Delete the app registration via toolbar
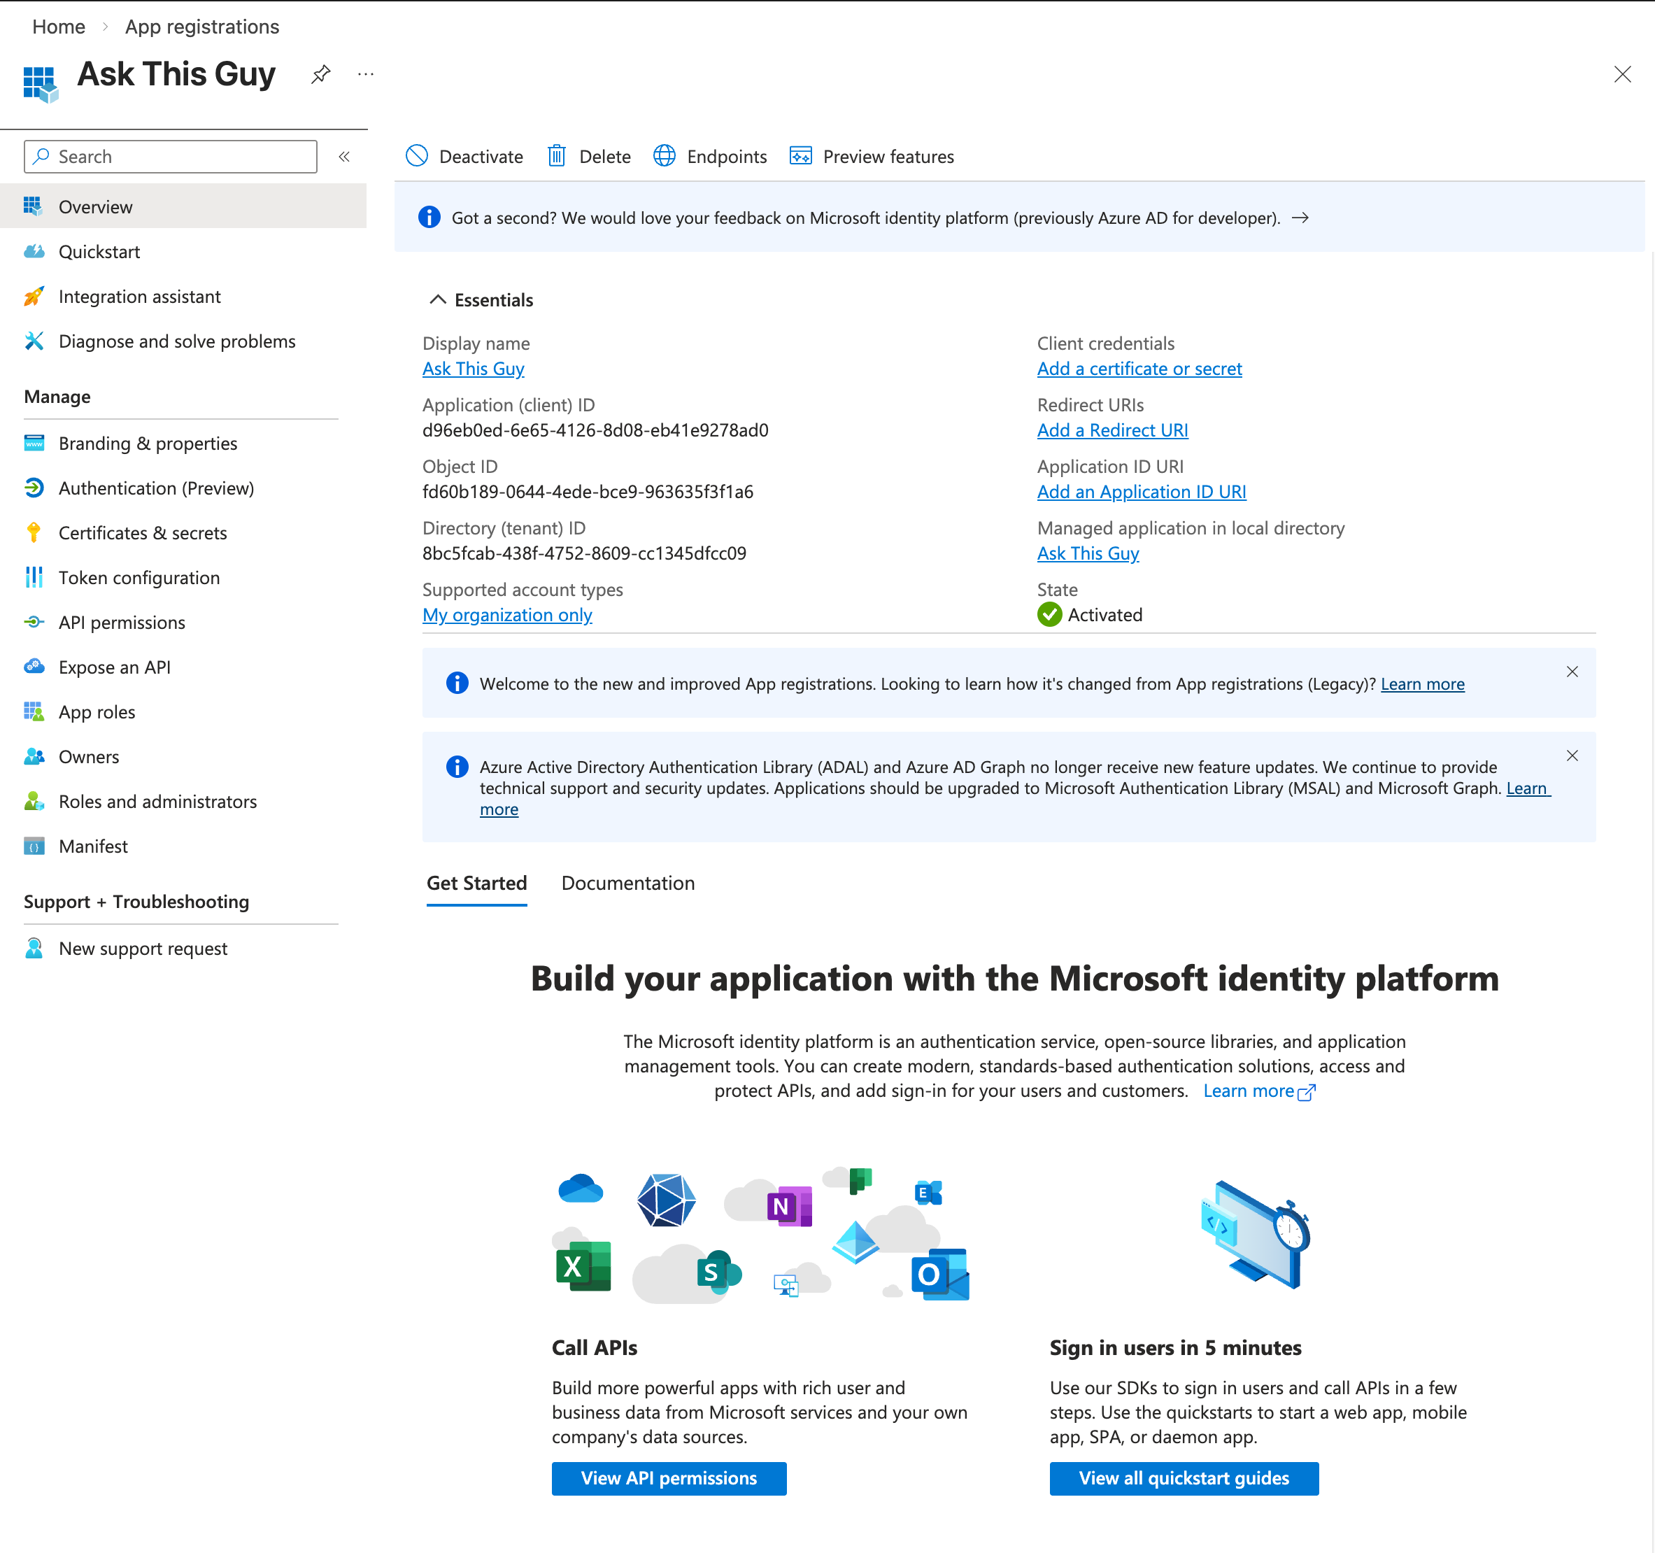Viewport: 1655px width, 1553px height. [588, 157]
